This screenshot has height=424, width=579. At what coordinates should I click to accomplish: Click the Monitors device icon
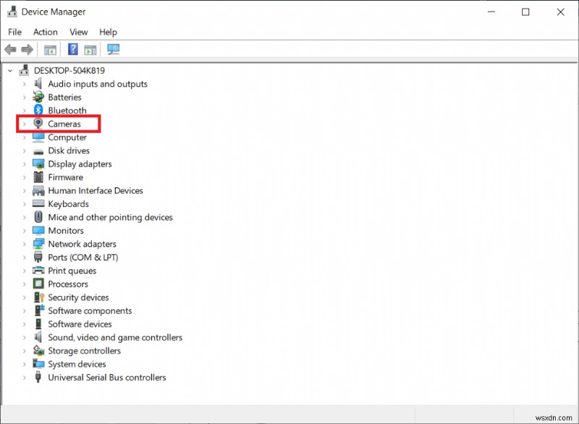pyautogui.click(x=38, y=230)
